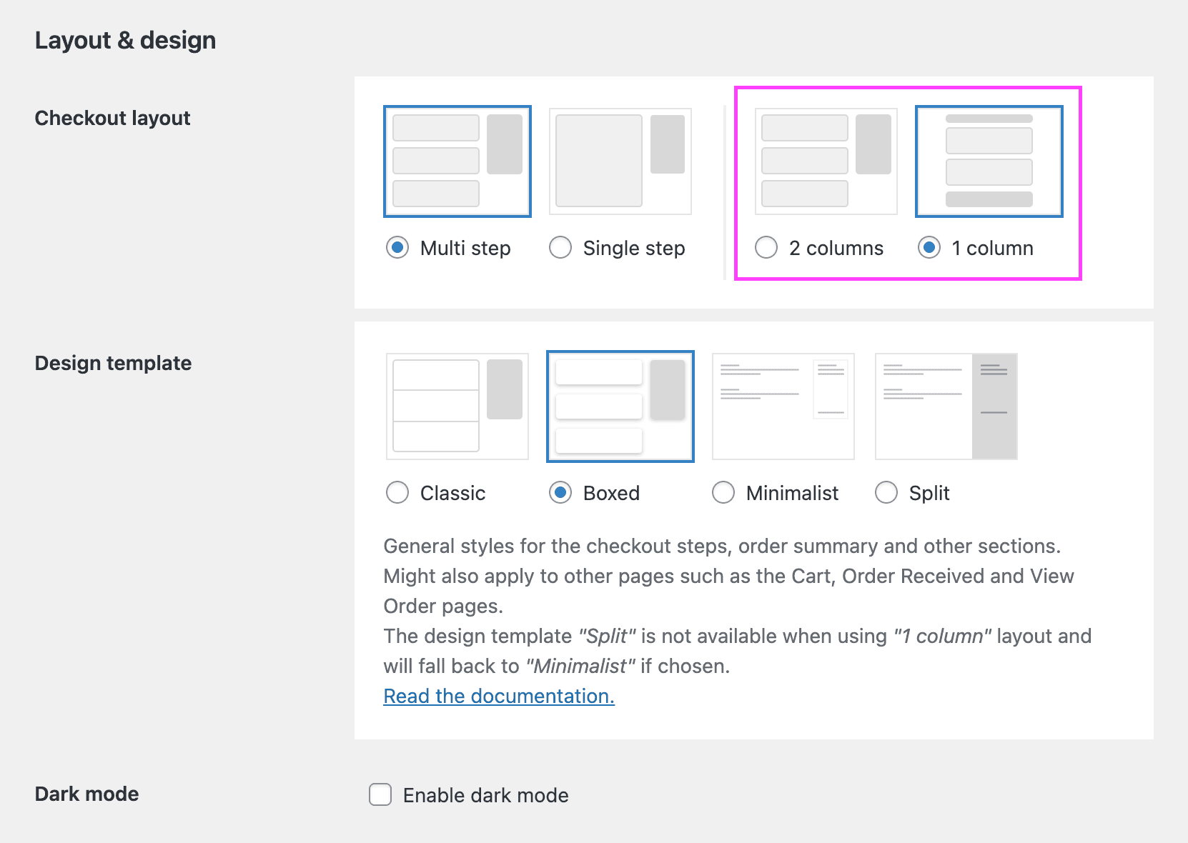Click the Single step layout preview thumbnail
This screenshot has width=1188, height=843.
click(x=619, y=161)
